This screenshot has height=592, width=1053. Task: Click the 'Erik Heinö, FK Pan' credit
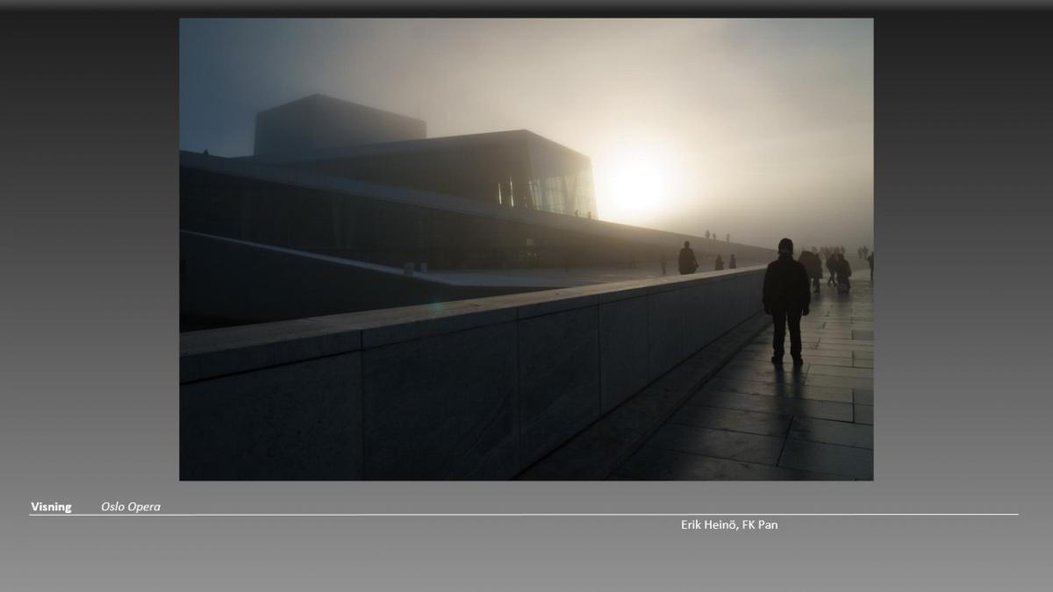pos(729,524)
